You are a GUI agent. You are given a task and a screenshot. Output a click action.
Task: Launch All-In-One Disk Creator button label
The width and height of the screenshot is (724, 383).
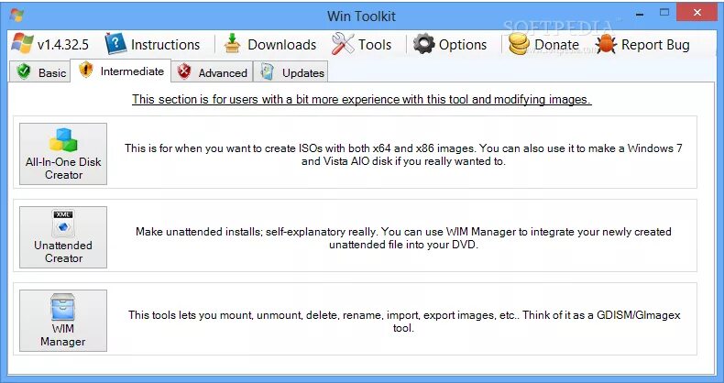point(63,169)
